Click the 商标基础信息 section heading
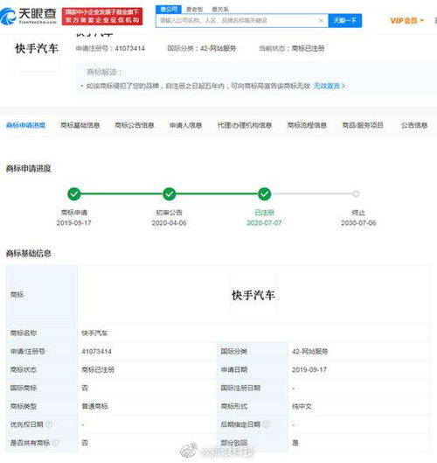This screenshot has height=463, width=437. (29, 253)
